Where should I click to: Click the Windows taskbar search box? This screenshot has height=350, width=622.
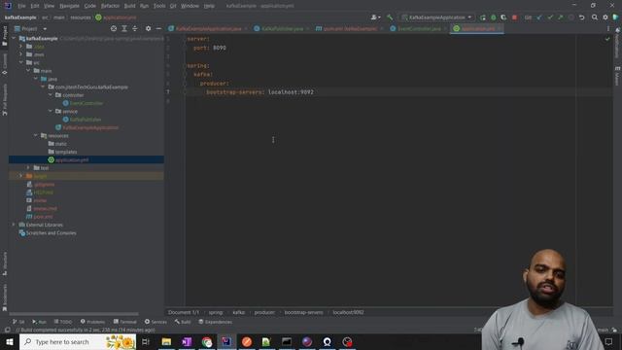click(x=78, y=341)
